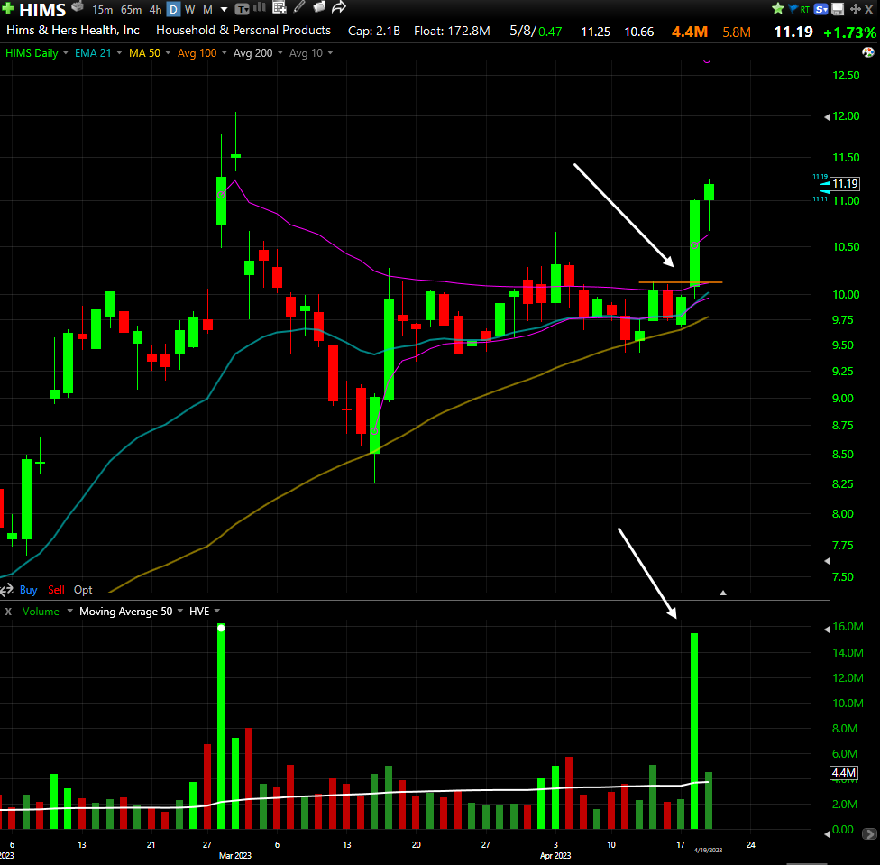Open the chart templates folder icon
This screenshot has height=865, width=880.
[x=319, y=7]
